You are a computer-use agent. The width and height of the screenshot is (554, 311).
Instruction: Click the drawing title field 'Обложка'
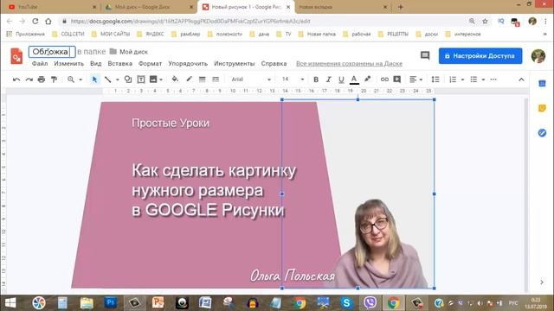(52, 52)
